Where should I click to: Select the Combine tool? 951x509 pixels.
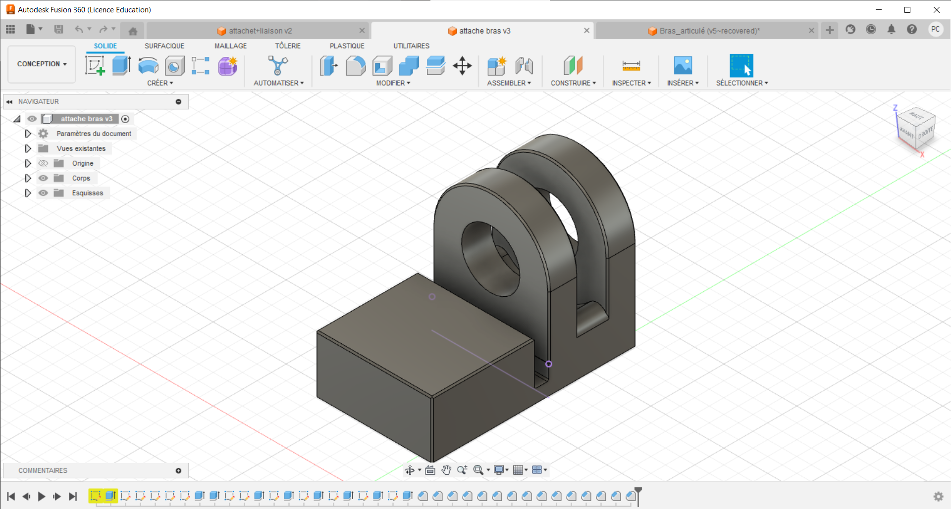tap(409, 65)
